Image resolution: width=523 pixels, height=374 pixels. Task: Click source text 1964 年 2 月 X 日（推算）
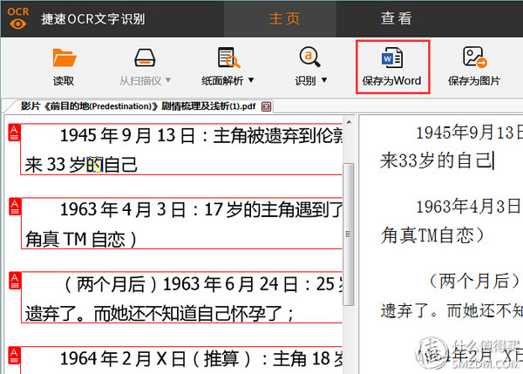(156, 359)
